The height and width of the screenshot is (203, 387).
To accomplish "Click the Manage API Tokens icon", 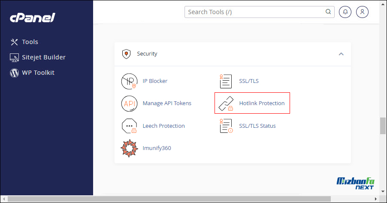I will pos(129,103).
